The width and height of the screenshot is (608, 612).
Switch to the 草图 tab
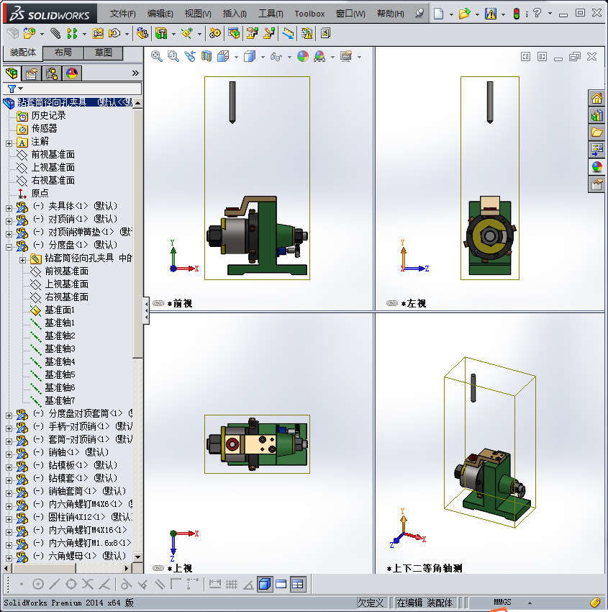[104, 53]
